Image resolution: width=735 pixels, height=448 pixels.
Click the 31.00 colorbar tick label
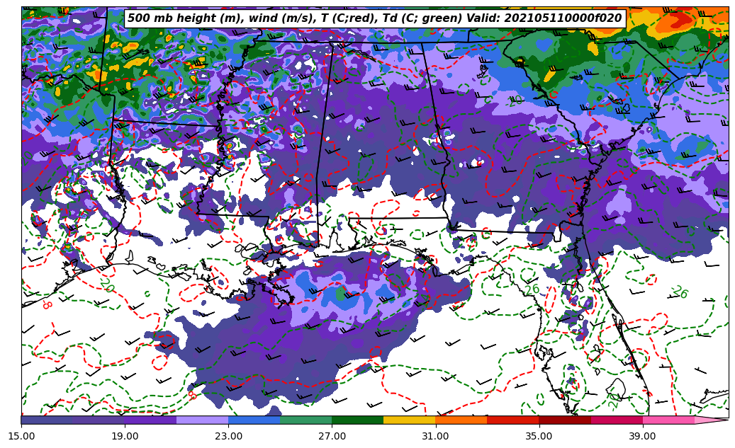[435, 436]
